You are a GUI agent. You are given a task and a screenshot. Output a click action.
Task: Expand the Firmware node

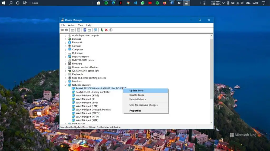[x=66, y=64]
